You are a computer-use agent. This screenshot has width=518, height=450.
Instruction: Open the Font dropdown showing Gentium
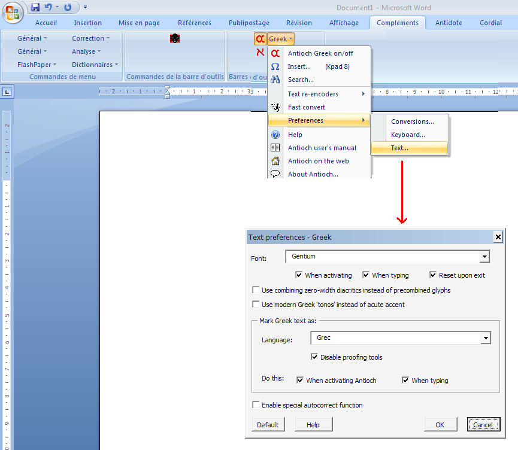tap(484, 256)
